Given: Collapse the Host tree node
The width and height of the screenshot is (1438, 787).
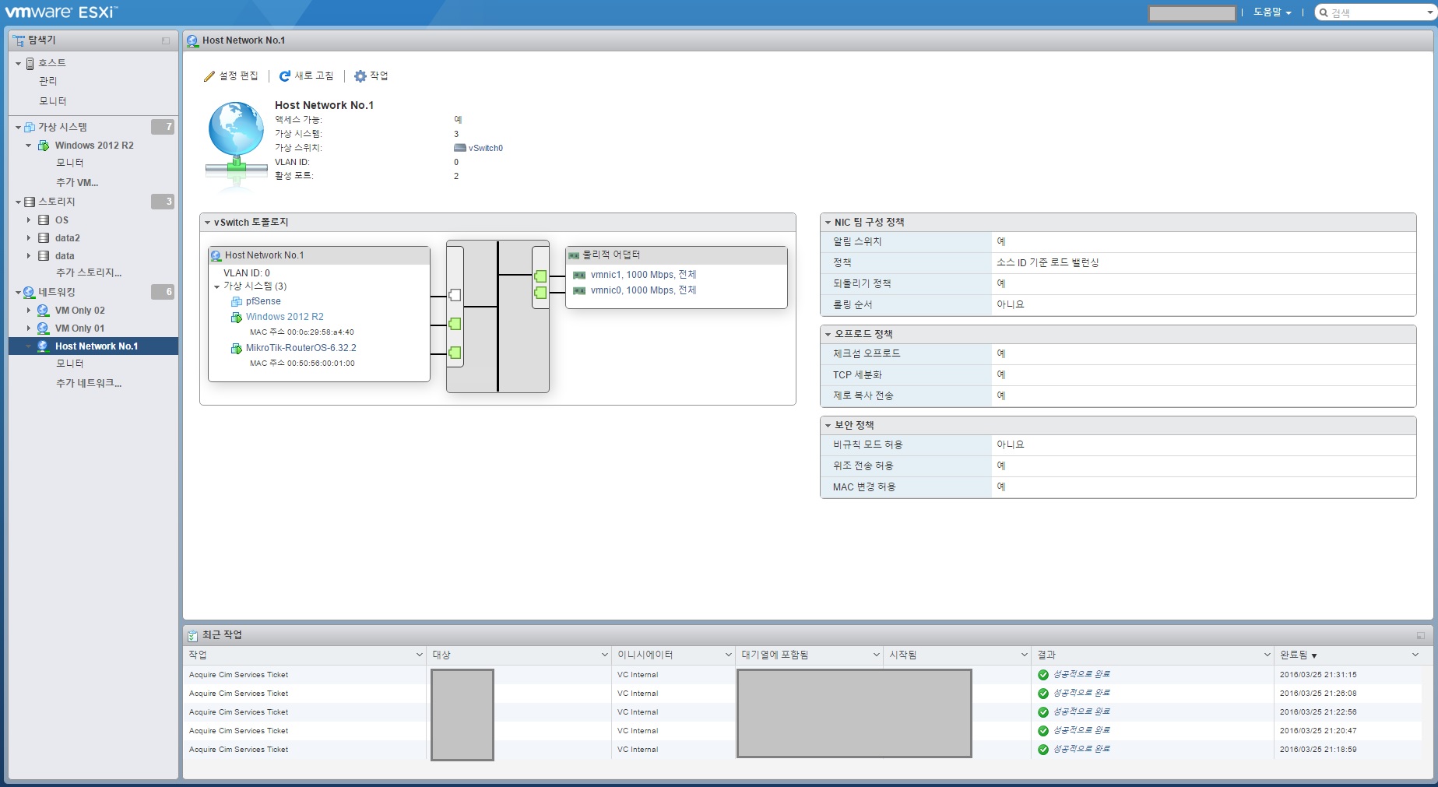Looking at the screenshot, I should pyautogui.click(x=19, y=63).
